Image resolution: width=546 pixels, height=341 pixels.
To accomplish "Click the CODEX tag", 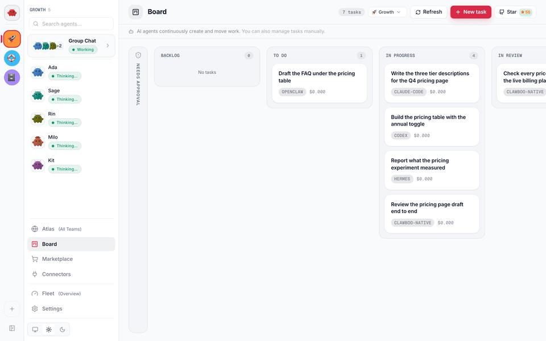I will (400, 136).
